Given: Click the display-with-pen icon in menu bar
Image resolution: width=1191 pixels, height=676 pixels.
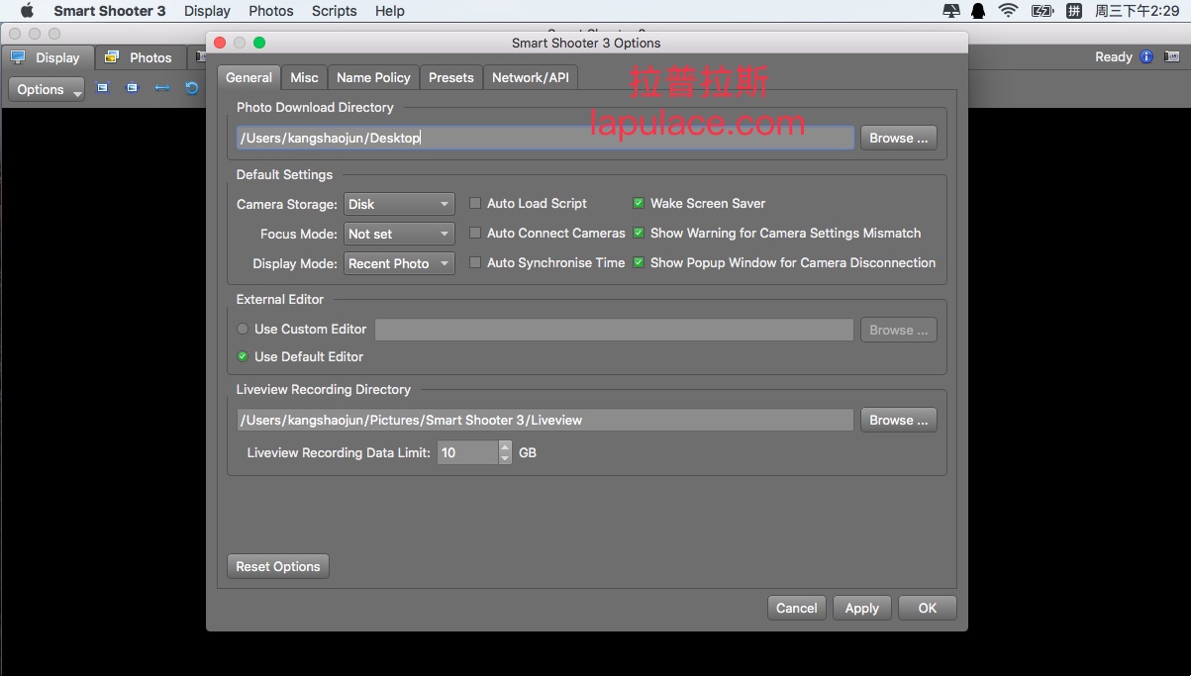Looking at the screenshot, I should coord(950,11).
